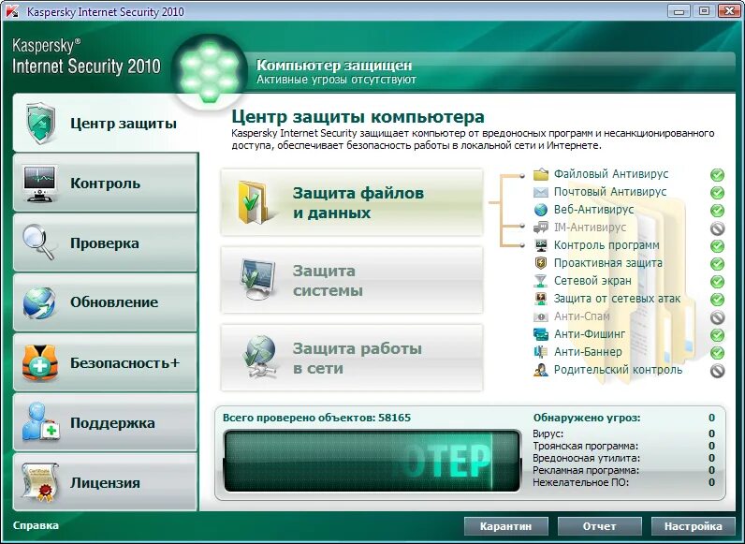Click the Нежелательное ПО row
This screenshot has height=544, width=745.
pos(624,482)
